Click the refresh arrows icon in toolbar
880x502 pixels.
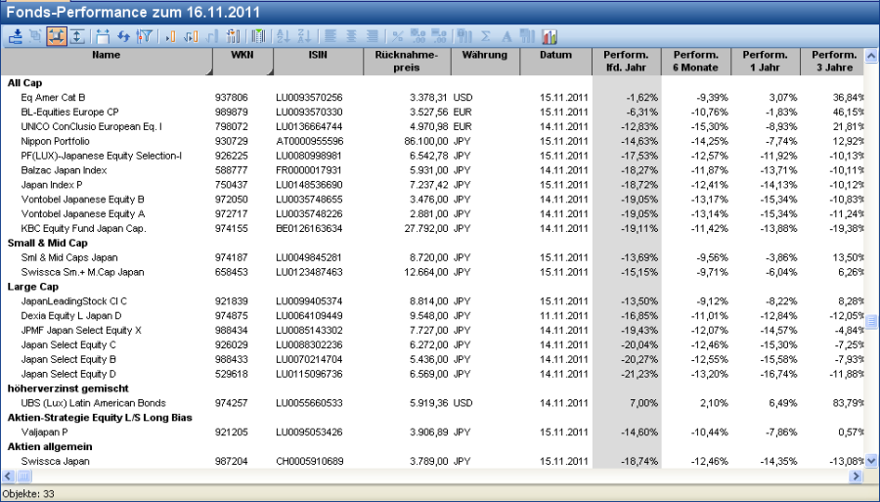pos(123,36)
